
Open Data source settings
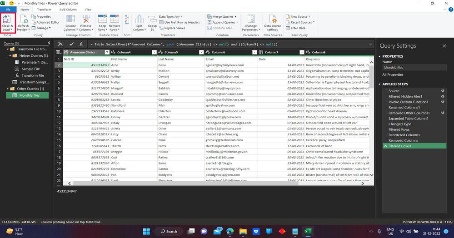[273, 23]
